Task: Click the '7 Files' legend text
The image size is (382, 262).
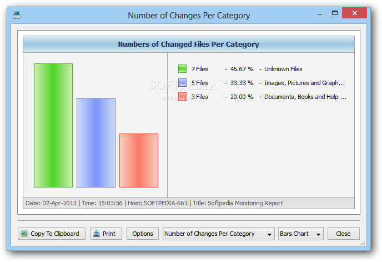Action: click(199, 69)
